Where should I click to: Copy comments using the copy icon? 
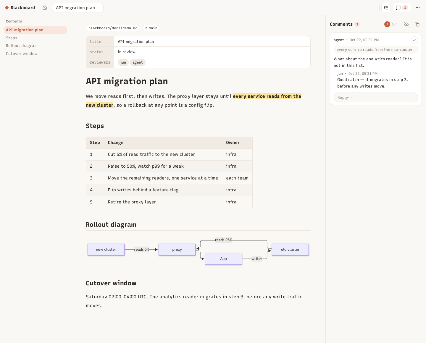click(x=417, y=24)
